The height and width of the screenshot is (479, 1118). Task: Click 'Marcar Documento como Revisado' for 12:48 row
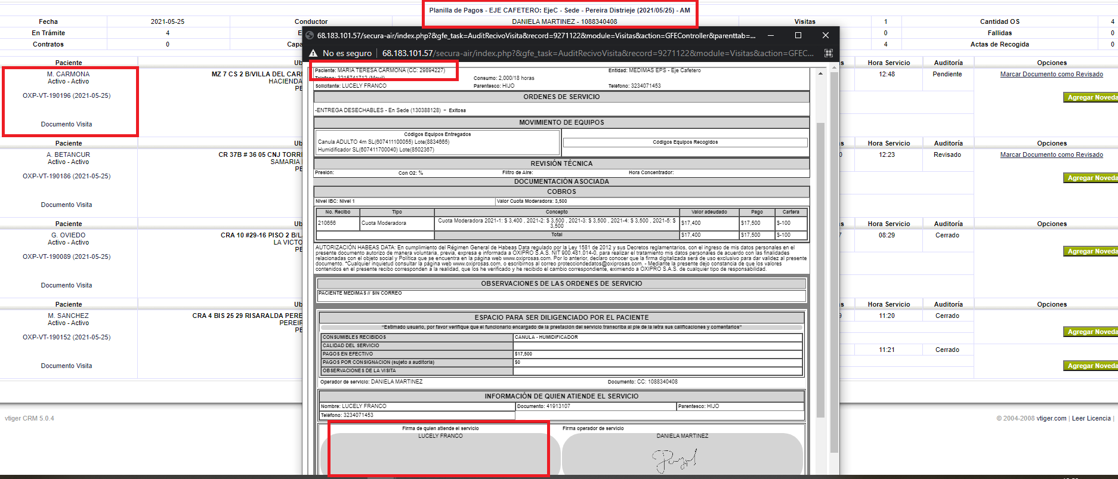1051,74
